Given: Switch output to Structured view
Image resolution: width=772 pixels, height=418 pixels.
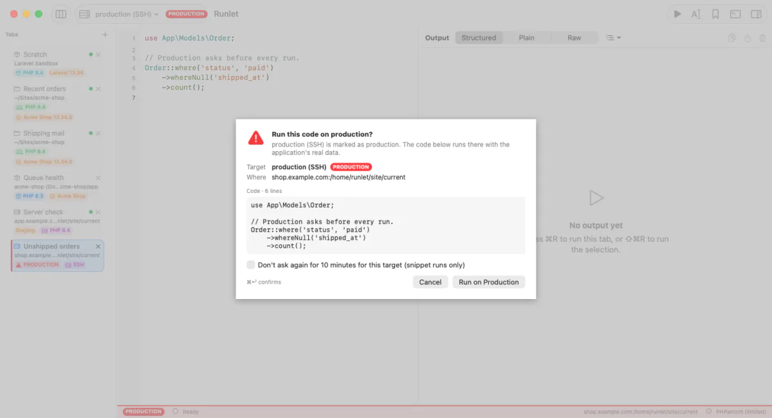Looking at the screenshot, I should (479, 38).
